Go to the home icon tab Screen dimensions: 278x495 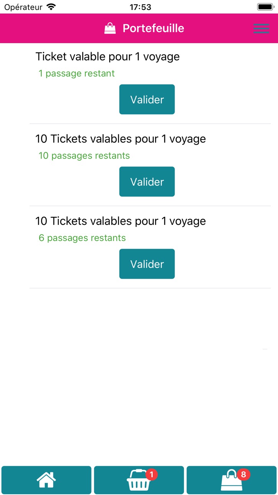pos(46,480)
